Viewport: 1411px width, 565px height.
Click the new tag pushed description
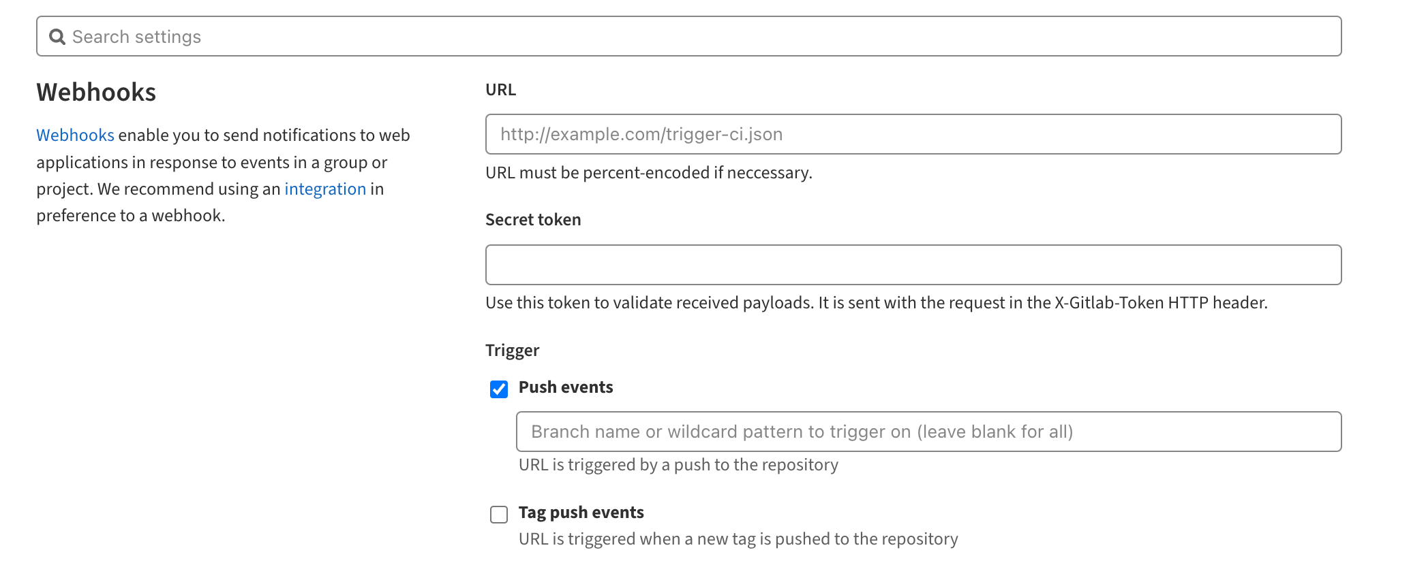(x=738, y=539)
